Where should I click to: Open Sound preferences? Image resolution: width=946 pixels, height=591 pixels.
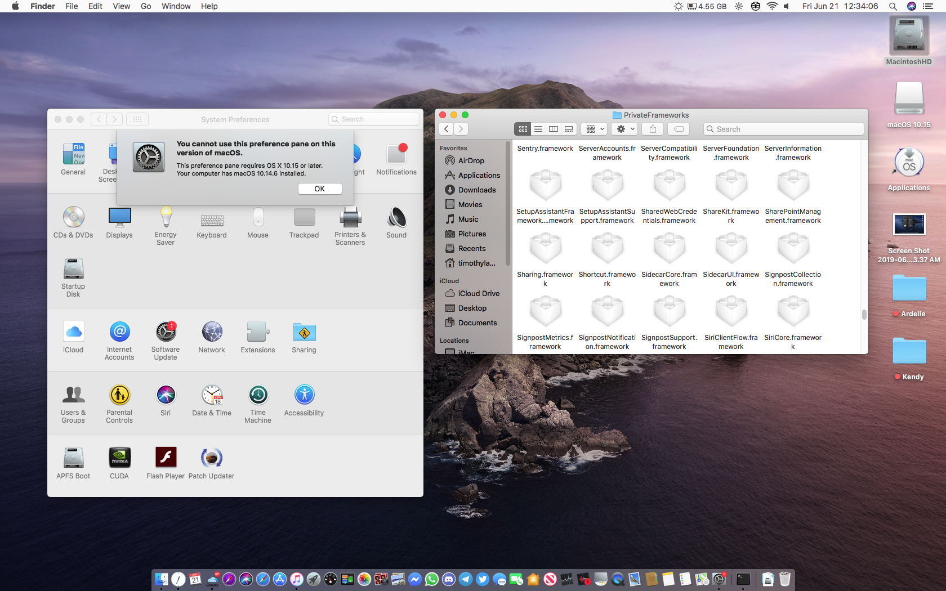click(x=396, y=222)
